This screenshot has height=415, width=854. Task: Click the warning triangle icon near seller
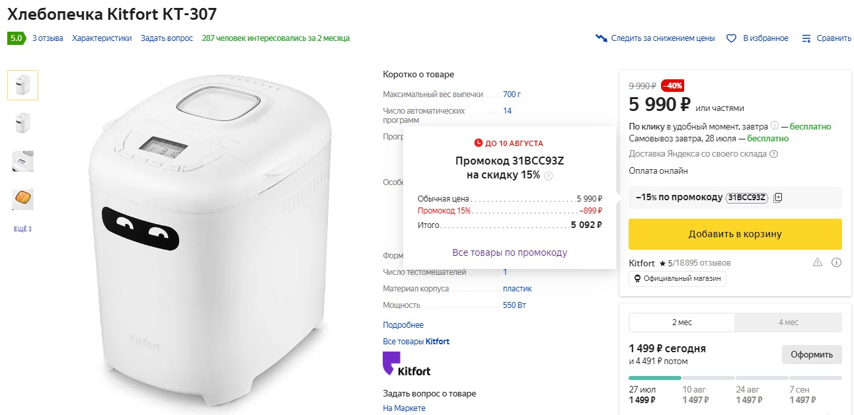point(818,262)
